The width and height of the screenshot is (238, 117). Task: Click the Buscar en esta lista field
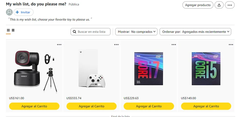tap(91, 32)
